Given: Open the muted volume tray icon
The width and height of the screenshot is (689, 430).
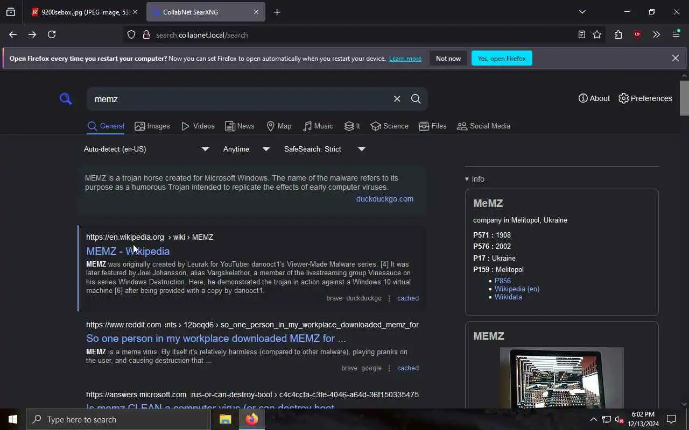Looking at the screenshot, I should point(619,419).
